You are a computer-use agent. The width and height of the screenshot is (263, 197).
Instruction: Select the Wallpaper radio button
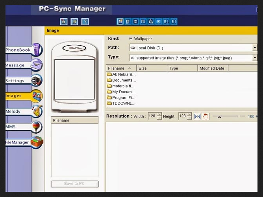click(131, 39)
